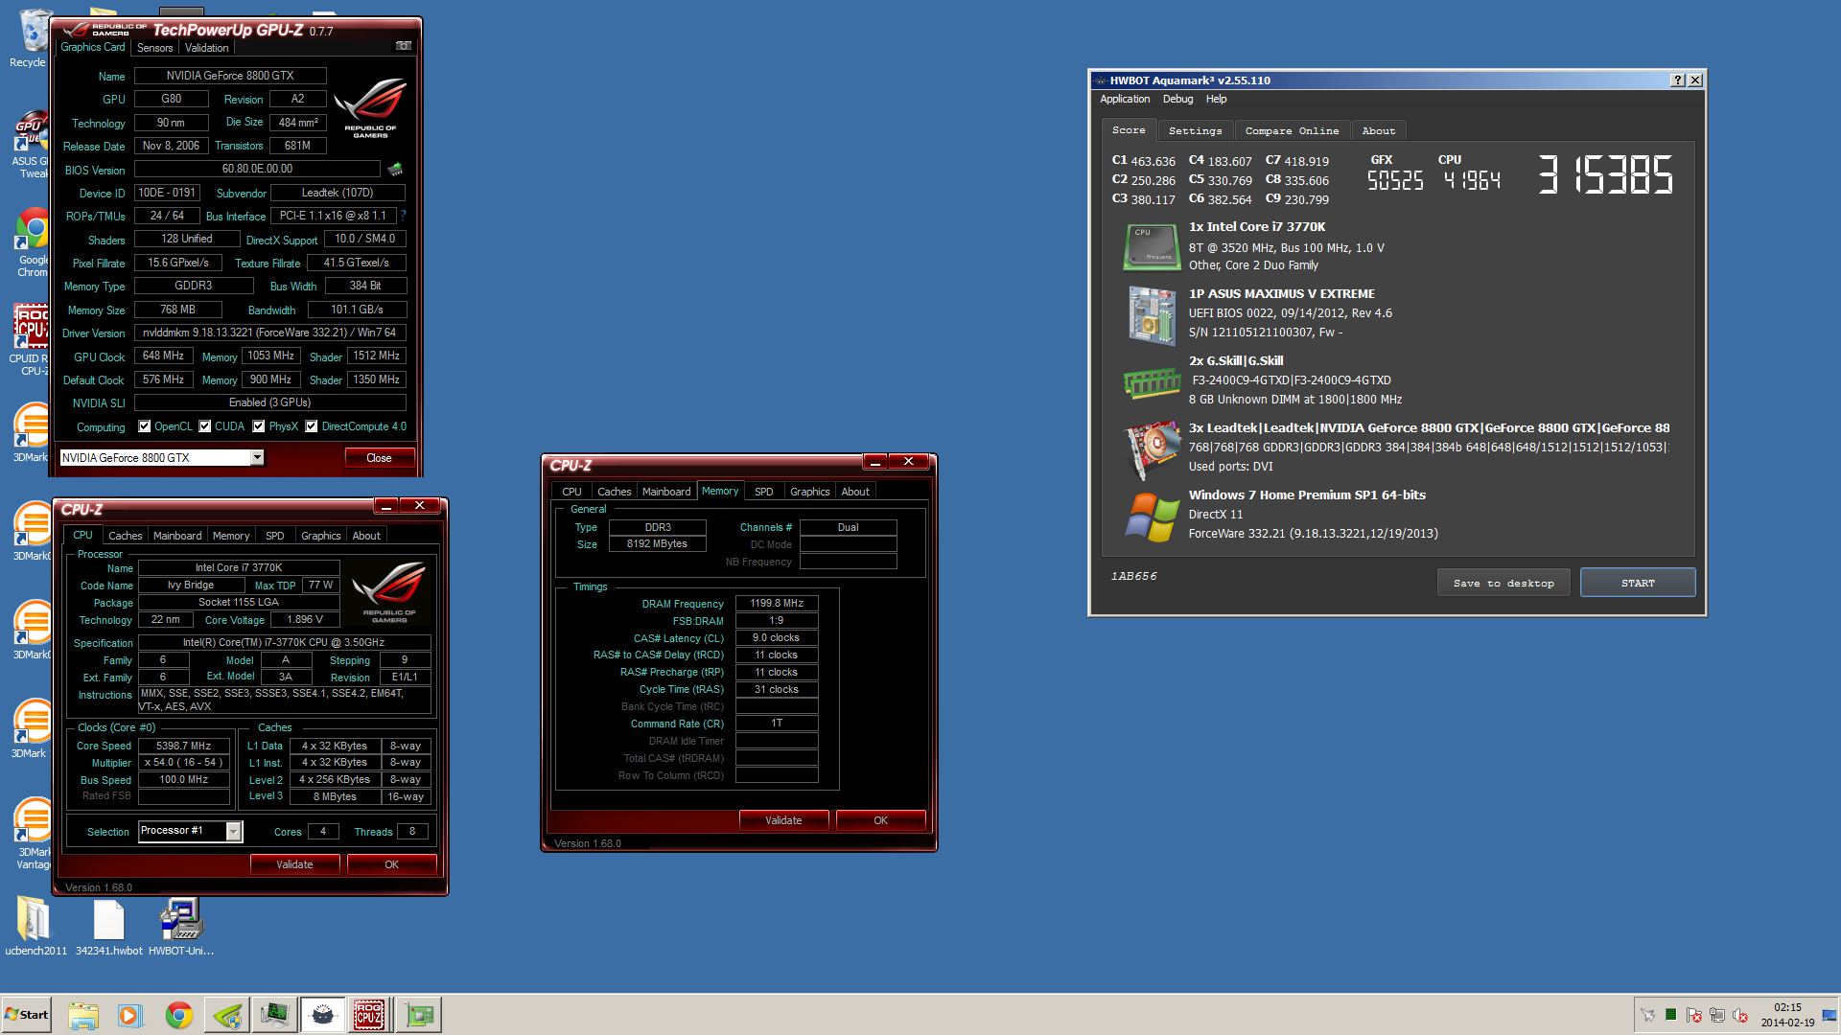
Task: Select the HWBOT-Uni desktop shortcut
Action: click(x=181, y=926)
